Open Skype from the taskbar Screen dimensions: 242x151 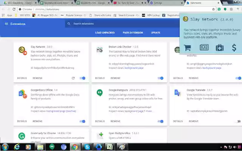87,147
